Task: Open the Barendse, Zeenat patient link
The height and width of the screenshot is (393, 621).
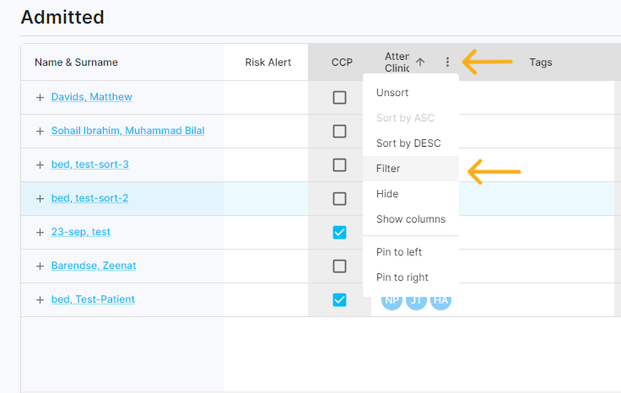Action: click(94, 266)
